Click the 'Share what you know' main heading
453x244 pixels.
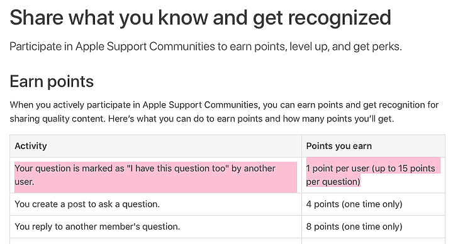point(200,18)
